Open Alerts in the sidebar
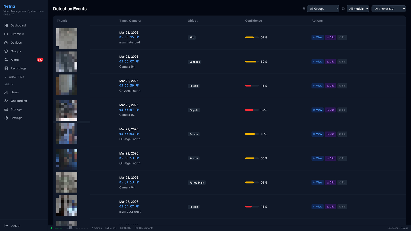411x231 pixels. coord(24,60)
